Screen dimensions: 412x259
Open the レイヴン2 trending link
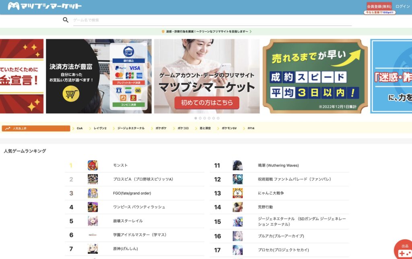(100, 128)
